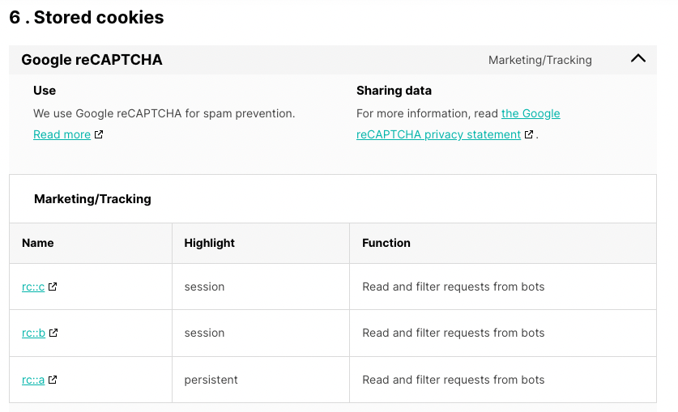Follow the reCAPTCHA privacy statement link

tap(438, 134)
